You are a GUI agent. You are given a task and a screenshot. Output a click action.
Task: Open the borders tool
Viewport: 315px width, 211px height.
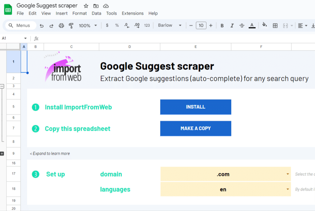[x=275, y=25]
